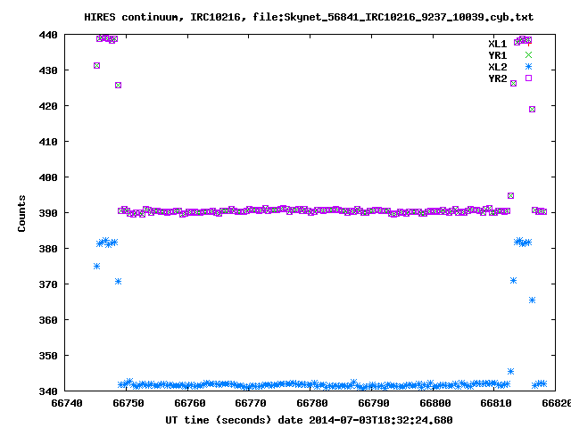Click the x-axis tick label 66750
This screenshot has width=571, height=428.
pyautogui.click(x=128, y=403)
